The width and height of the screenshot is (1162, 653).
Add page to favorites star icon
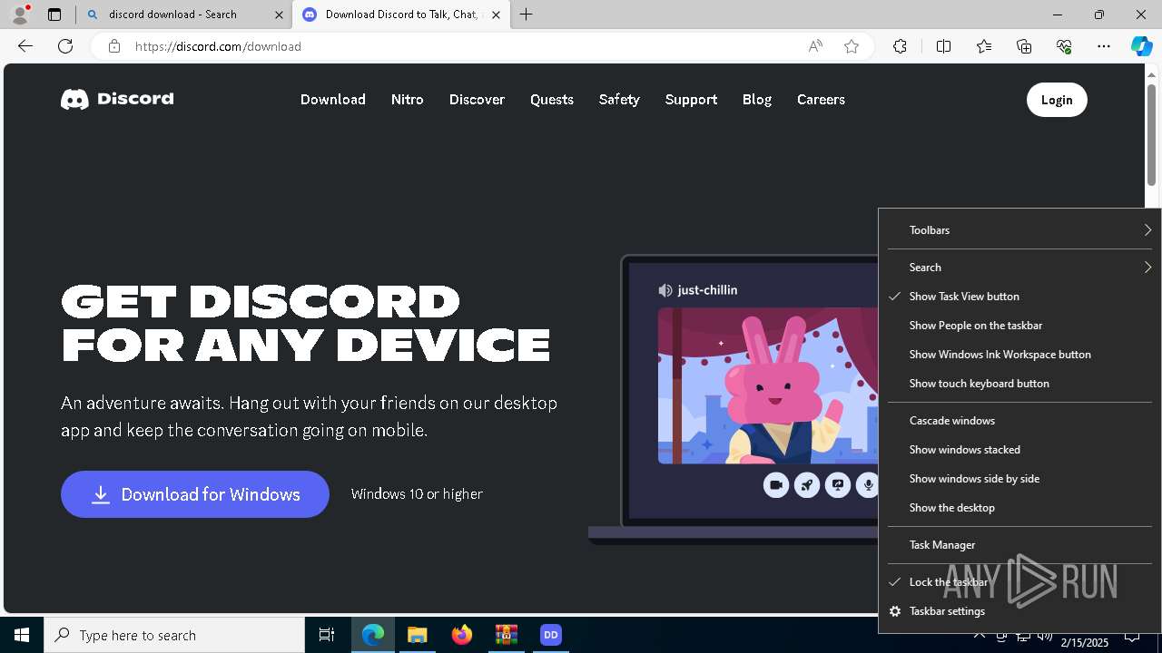[852, 46]
